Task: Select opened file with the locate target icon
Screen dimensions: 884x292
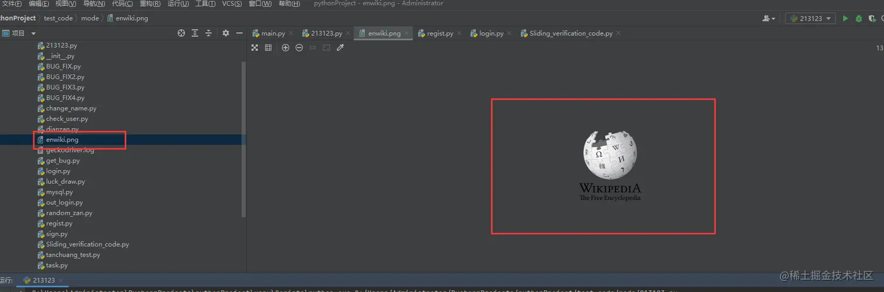Action: (x=181, y=33)
